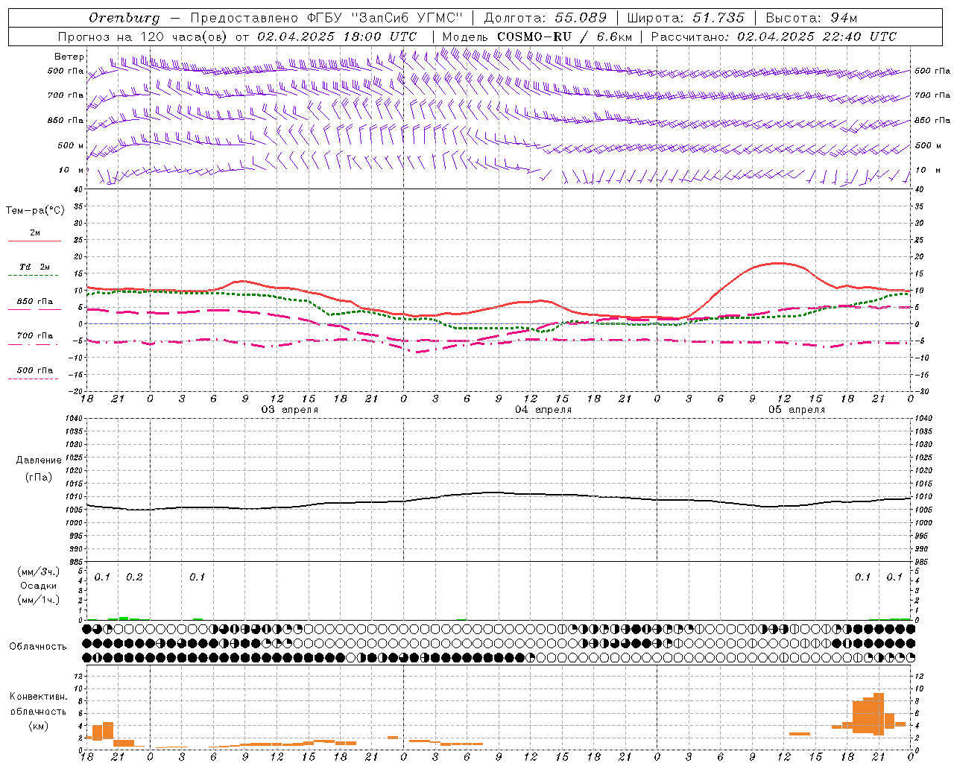The width and height of the screenshot is (954, 763).
Task: Click the '850 гПа' temperature legend entry
Action: point(35,302)
